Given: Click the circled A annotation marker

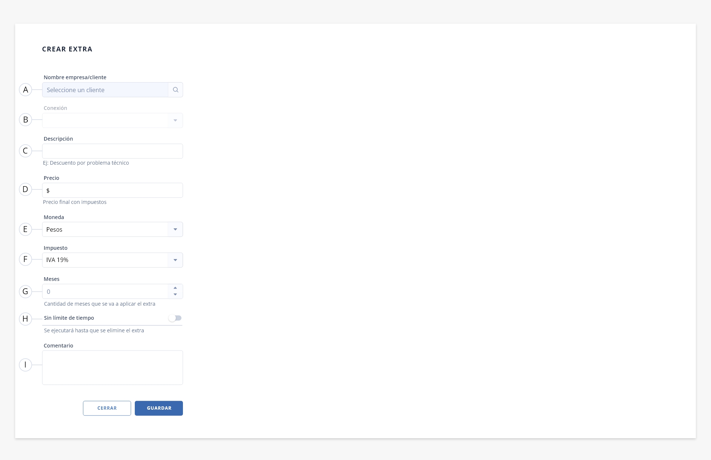Looking at the screenshot, I should [x=26, y=90].
